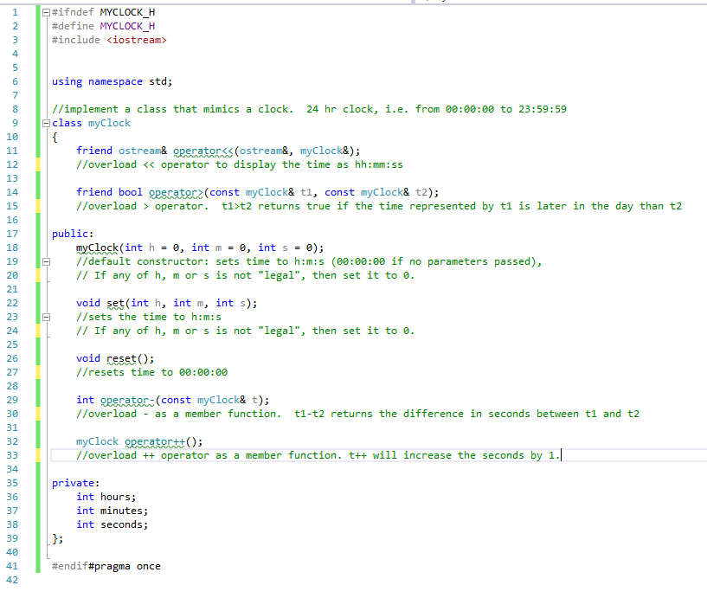Place cursor on the operator> declaration name
Image resolution: width=707 pixels, height=598 pixels.
(176, 192)
